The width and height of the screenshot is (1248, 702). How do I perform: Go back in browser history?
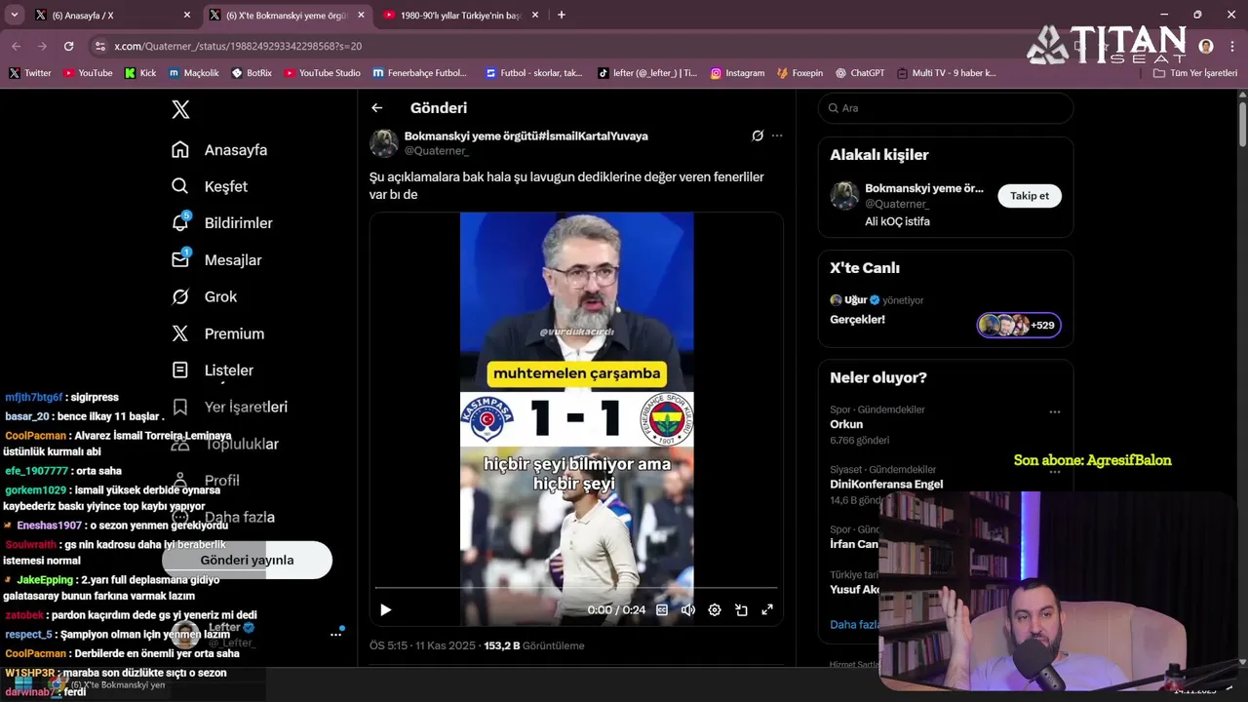(x=16, y=46)
